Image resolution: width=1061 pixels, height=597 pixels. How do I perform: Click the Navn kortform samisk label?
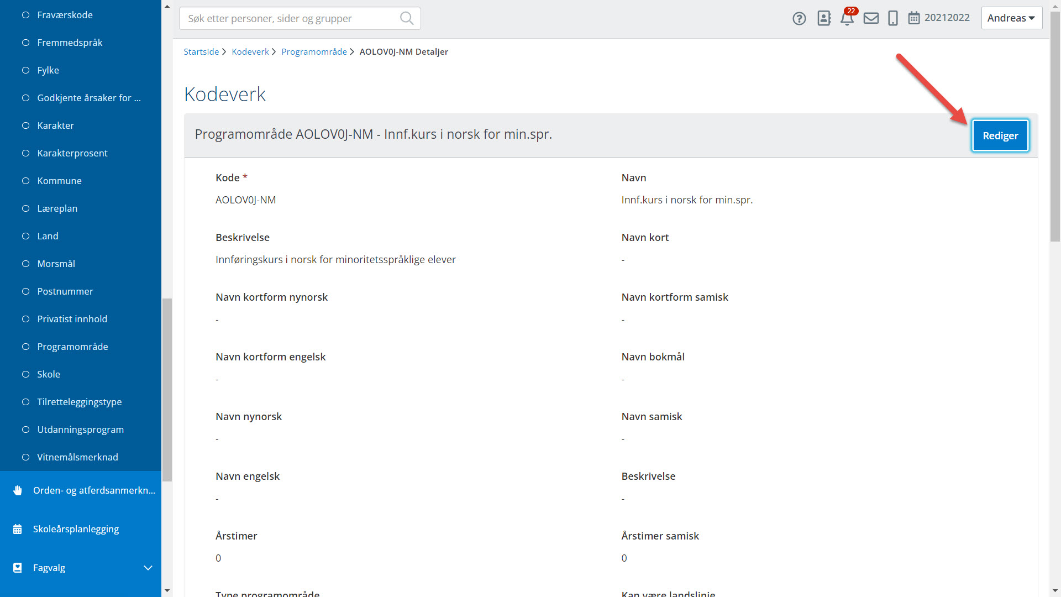pos(675,297)
